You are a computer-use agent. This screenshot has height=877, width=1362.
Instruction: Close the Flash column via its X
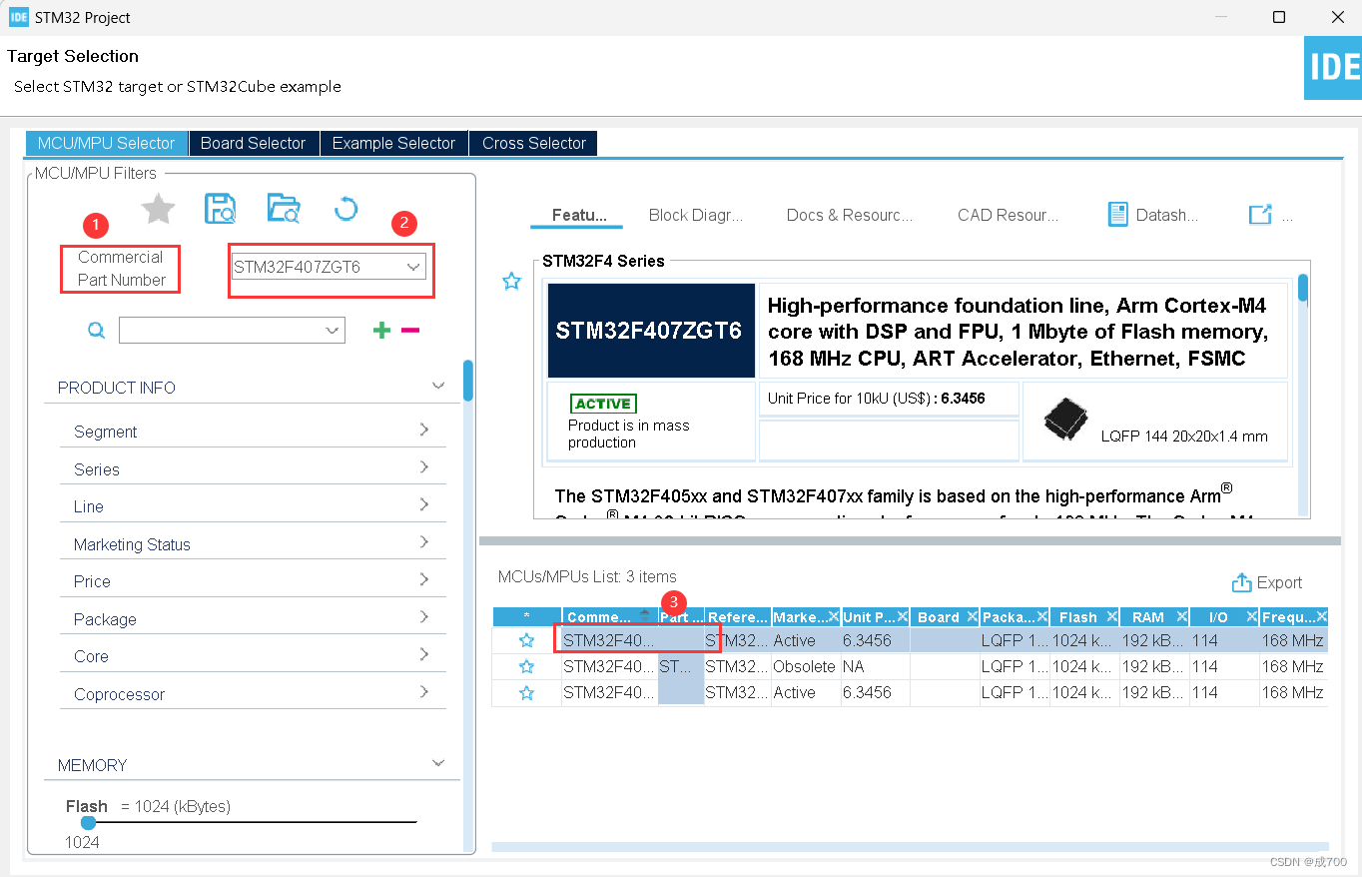[x=1111, y=617]
